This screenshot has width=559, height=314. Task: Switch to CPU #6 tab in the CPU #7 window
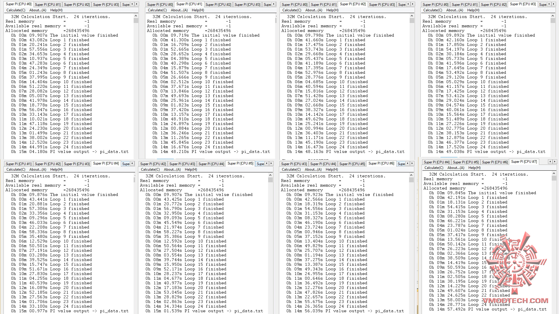(x=495, y=162)
